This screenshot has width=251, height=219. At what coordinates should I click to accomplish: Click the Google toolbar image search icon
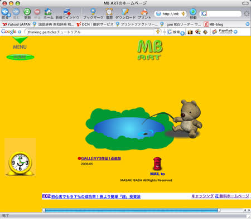pyautogui.click(x=190, y=32)
